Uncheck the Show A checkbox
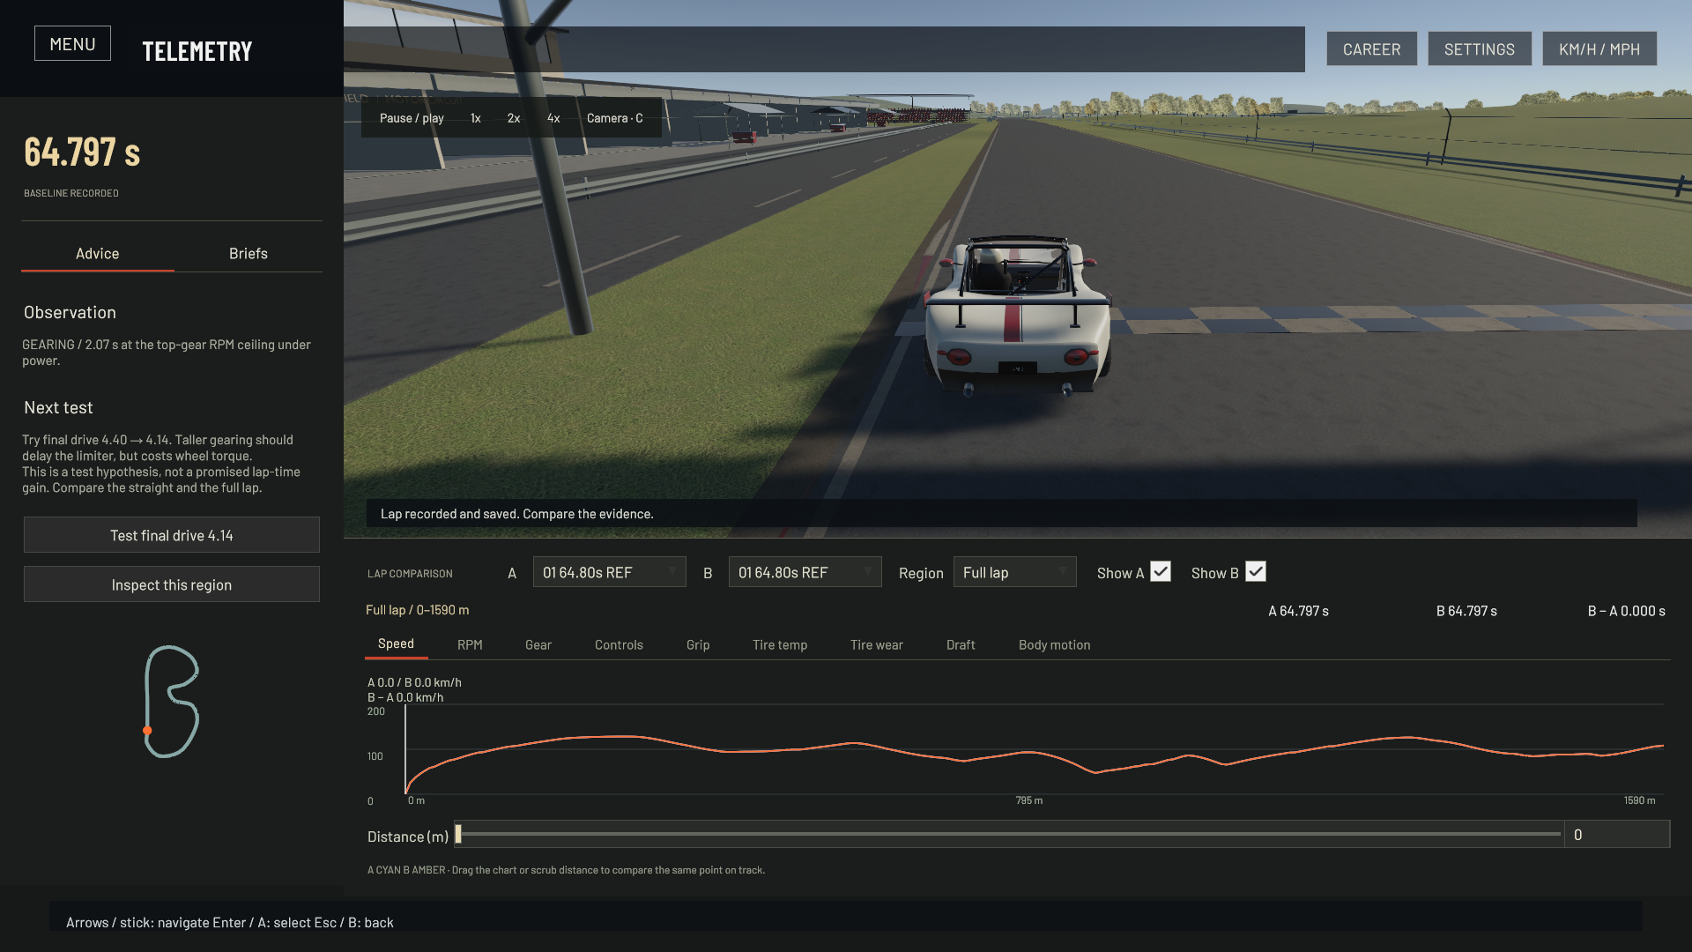1692x952 pixels. 1161,572
